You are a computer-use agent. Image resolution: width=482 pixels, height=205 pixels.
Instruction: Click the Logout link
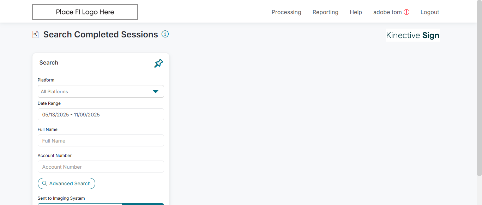click(429, 12)
